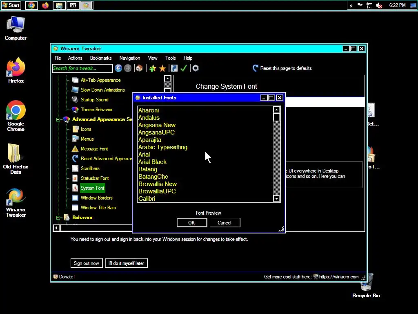Click the Slow Down Animations icon

tap(75, 90)
